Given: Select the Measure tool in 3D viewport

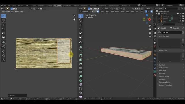Looking at the screenshot, I should (x=81, y=46).
